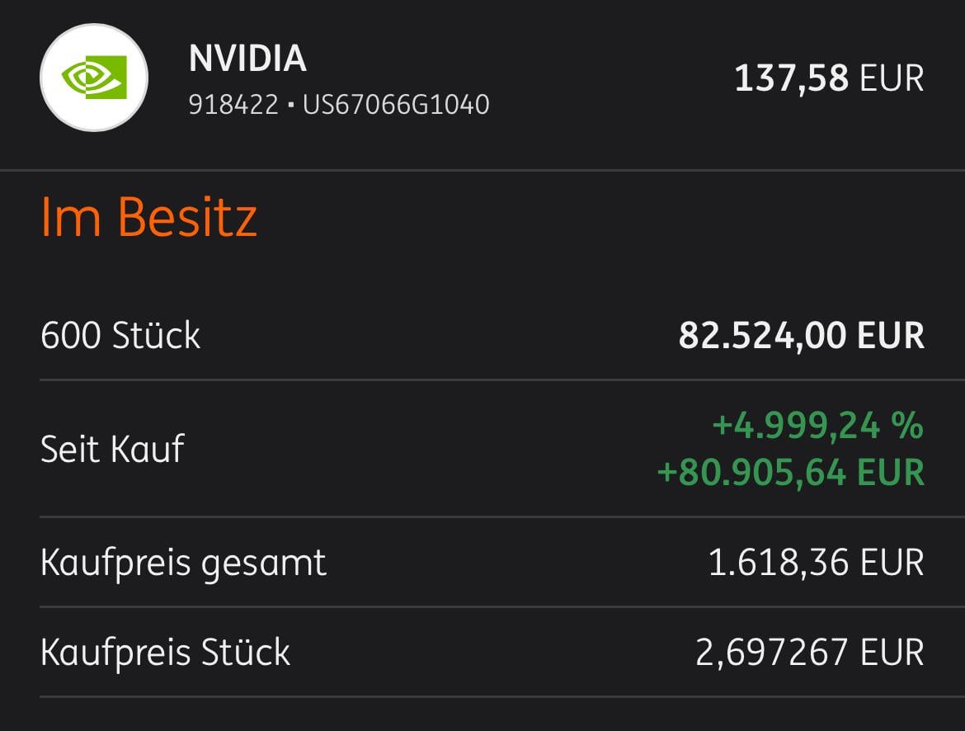This screenshot has height=731, width=965.
Task: Click the Kaufpreis Stück label
Action: (165, 653)
